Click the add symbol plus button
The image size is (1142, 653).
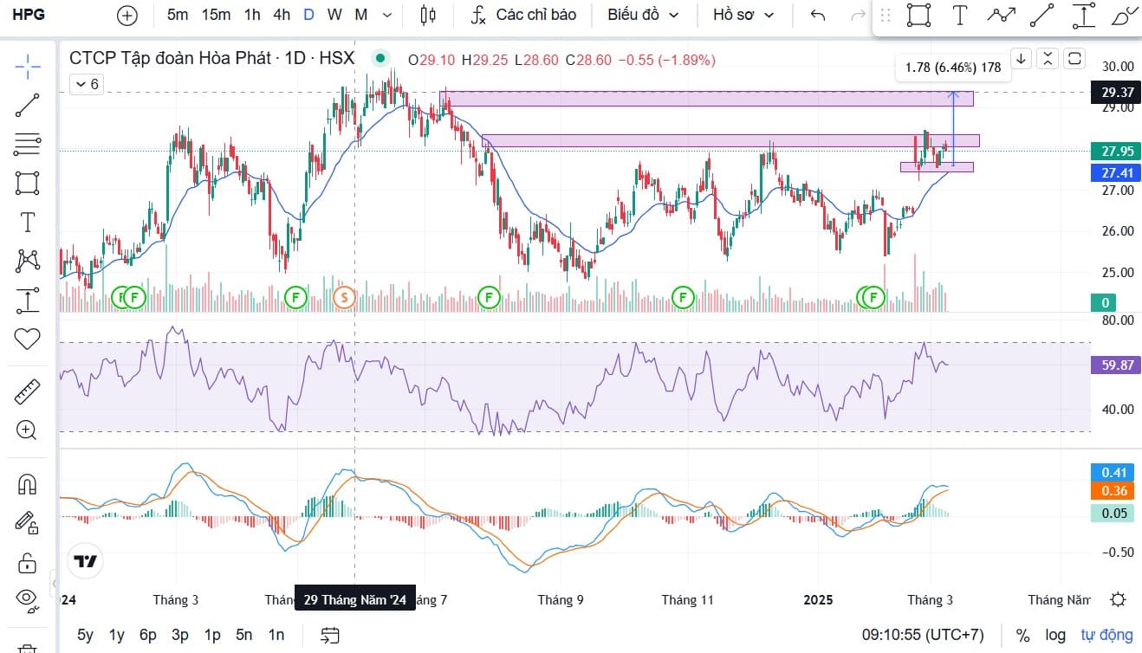click(127, 15)
